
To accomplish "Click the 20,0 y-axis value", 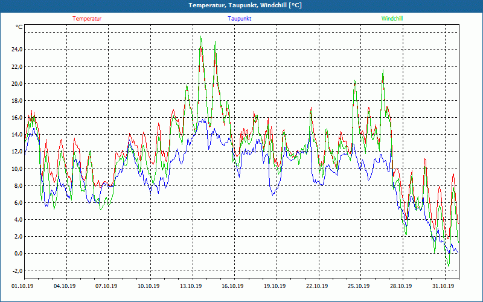I will [x=17, y=83].
